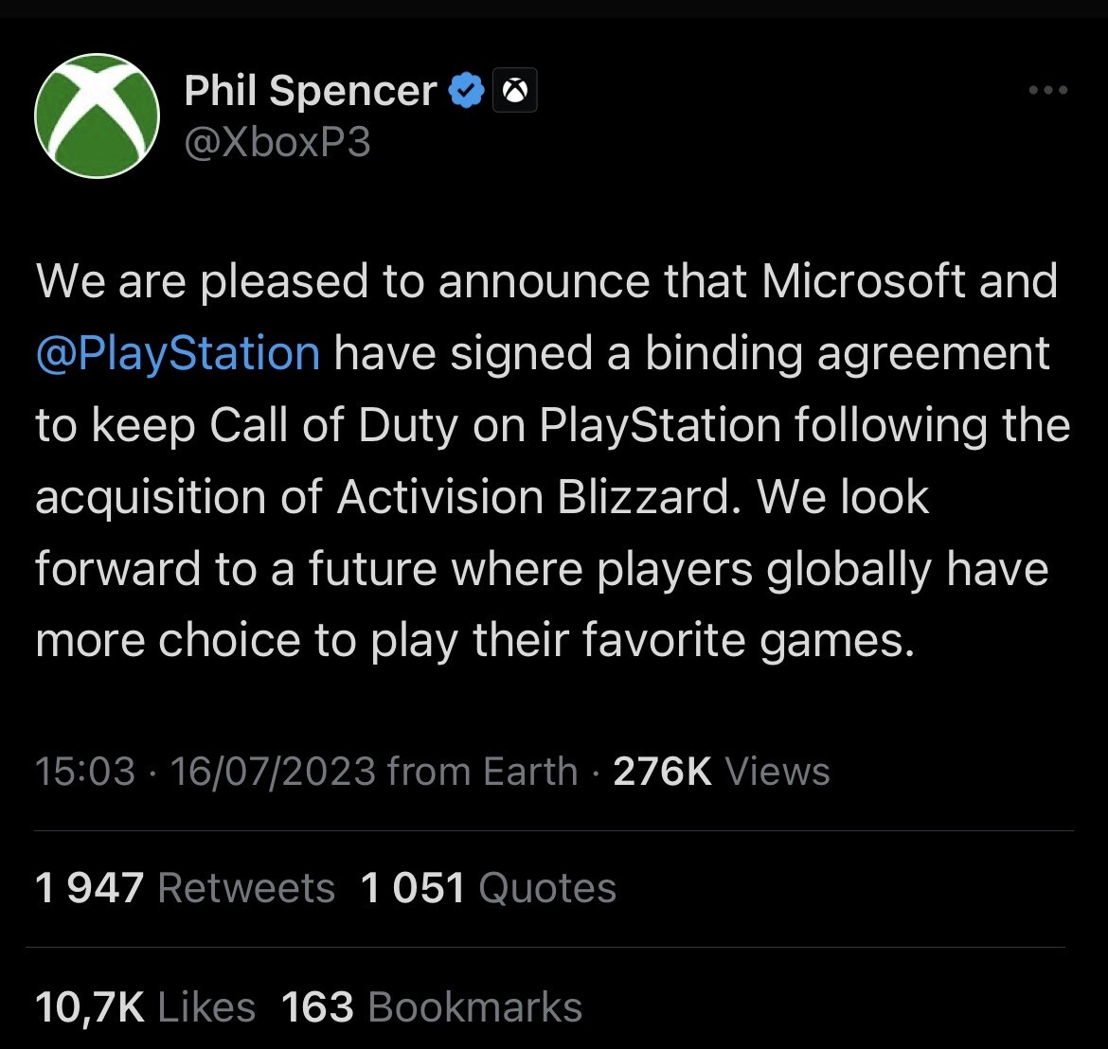Open the three-dot more options menu
The width and height of the screenshot is (1108, 1049).
(x=1048, y=91)
